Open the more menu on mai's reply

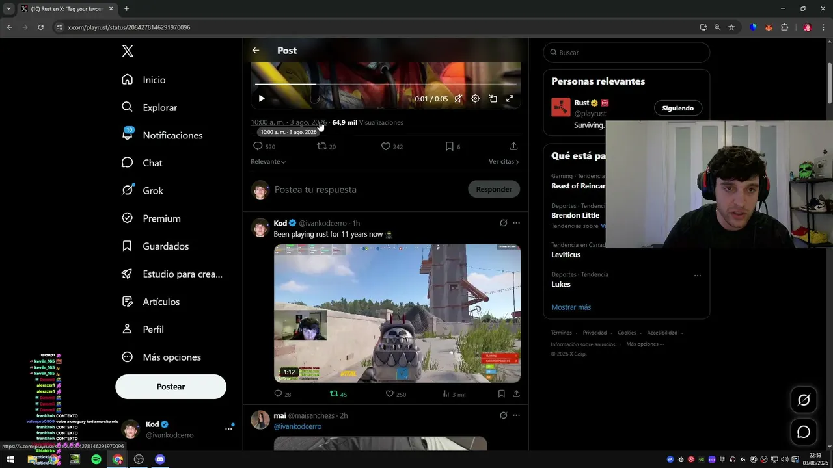pos(516,415)
